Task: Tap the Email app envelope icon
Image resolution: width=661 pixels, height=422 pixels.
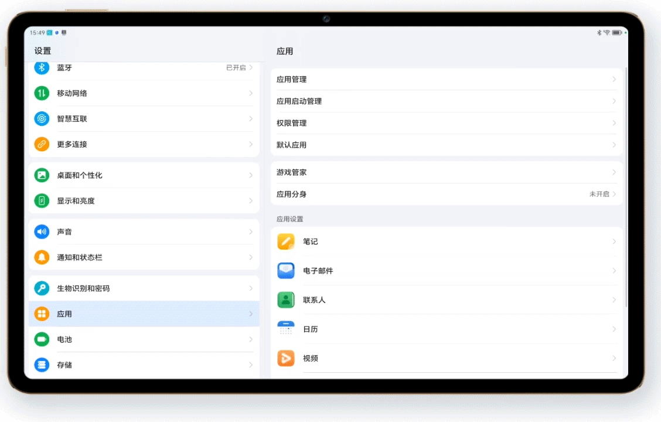Action: coord(286,271)
